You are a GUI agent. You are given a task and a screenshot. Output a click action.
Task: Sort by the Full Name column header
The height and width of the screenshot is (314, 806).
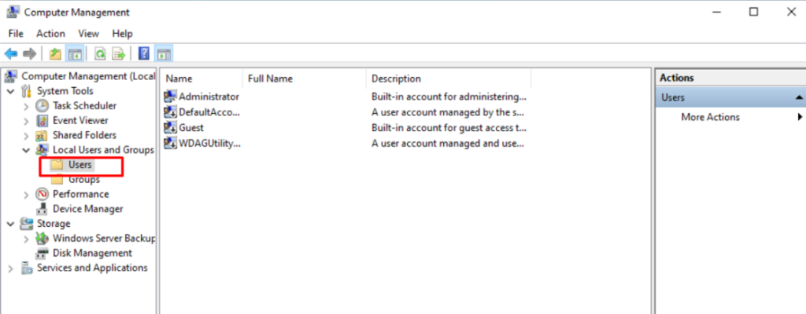click(305, 78)
